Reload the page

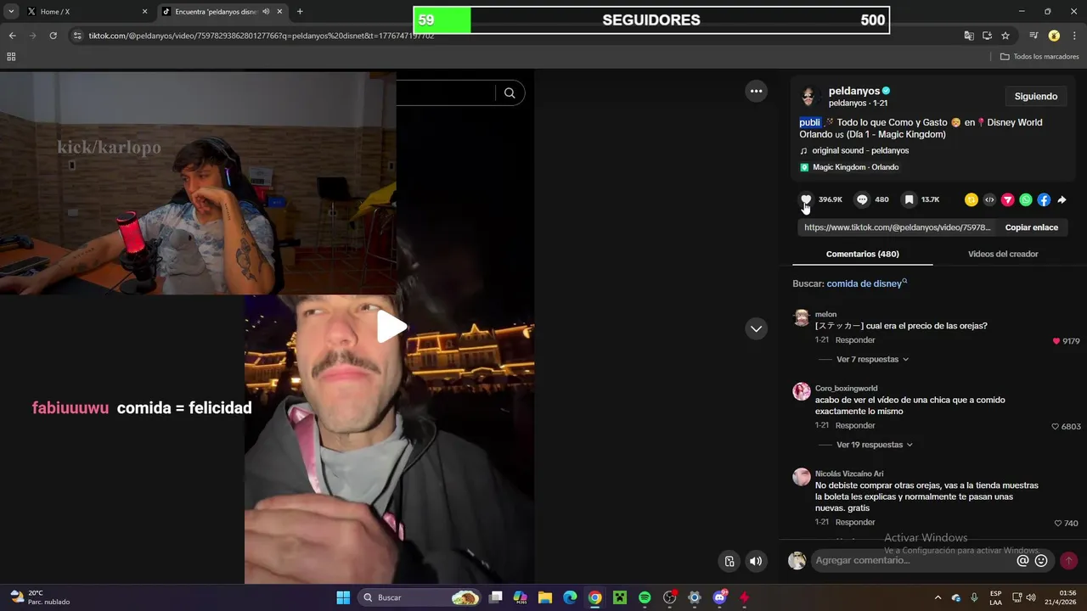[53, 36]
